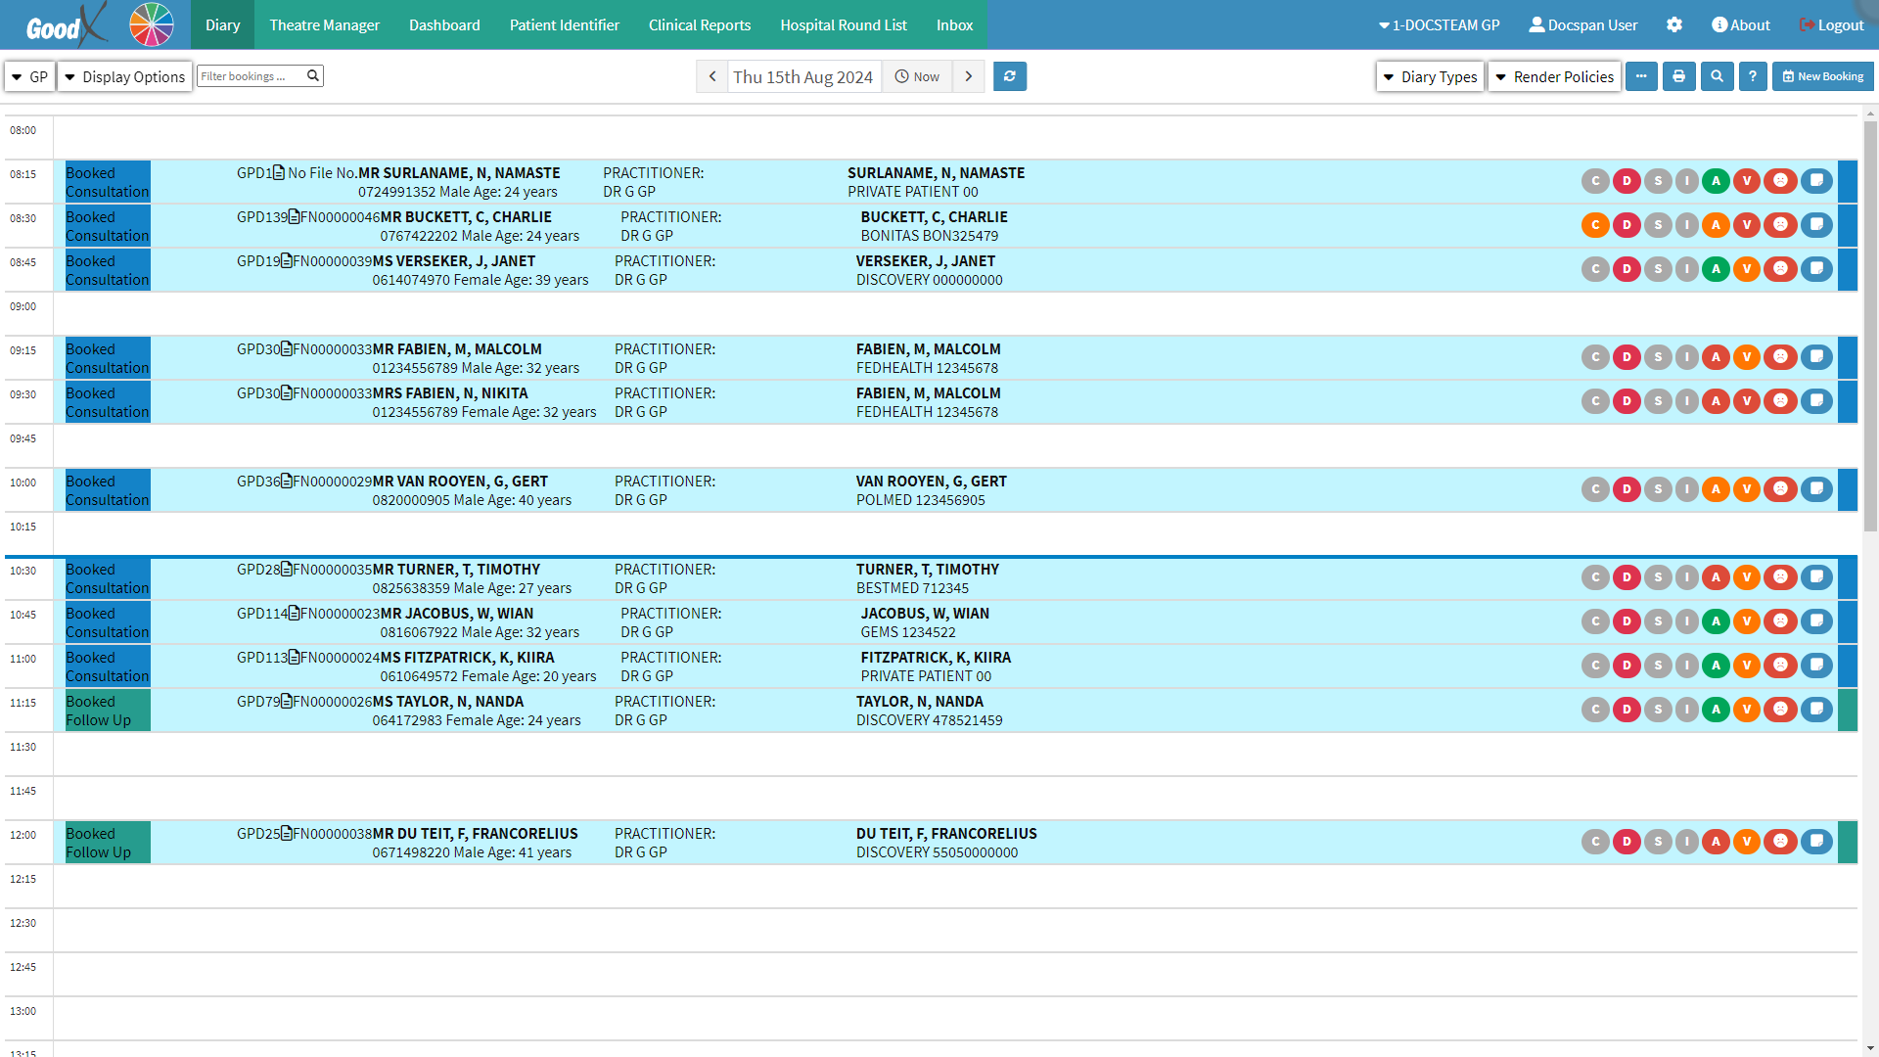Viewport: 1879px width, 1057px height.
Task: Click the Filter bookings input field
Action: point(252,76)
